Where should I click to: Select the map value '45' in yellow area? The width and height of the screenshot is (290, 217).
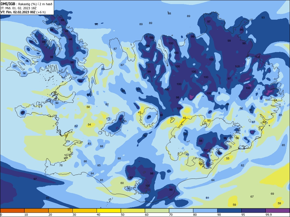pyautogui.click(x=184, y=118)
